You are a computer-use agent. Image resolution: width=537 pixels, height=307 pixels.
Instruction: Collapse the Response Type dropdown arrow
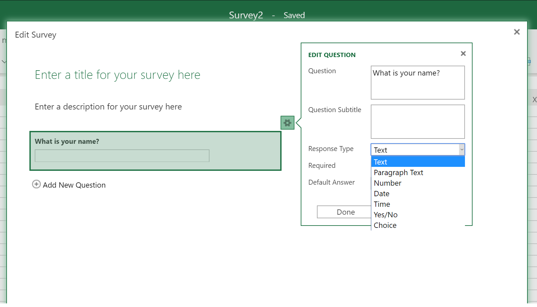point(461,150)
